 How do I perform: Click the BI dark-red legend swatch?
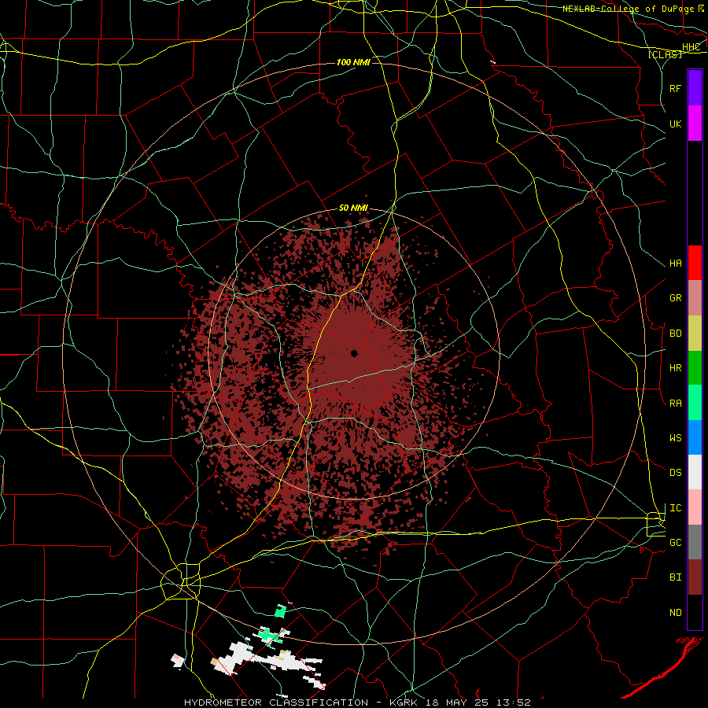pyautogui.click(x=695, y=577)
